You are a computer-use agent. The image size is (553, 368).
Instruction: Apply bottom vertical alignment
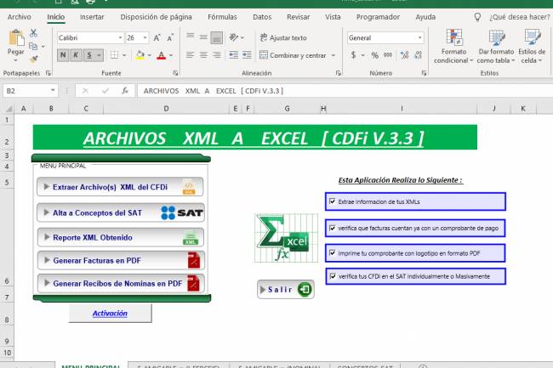tap(217, 37)
